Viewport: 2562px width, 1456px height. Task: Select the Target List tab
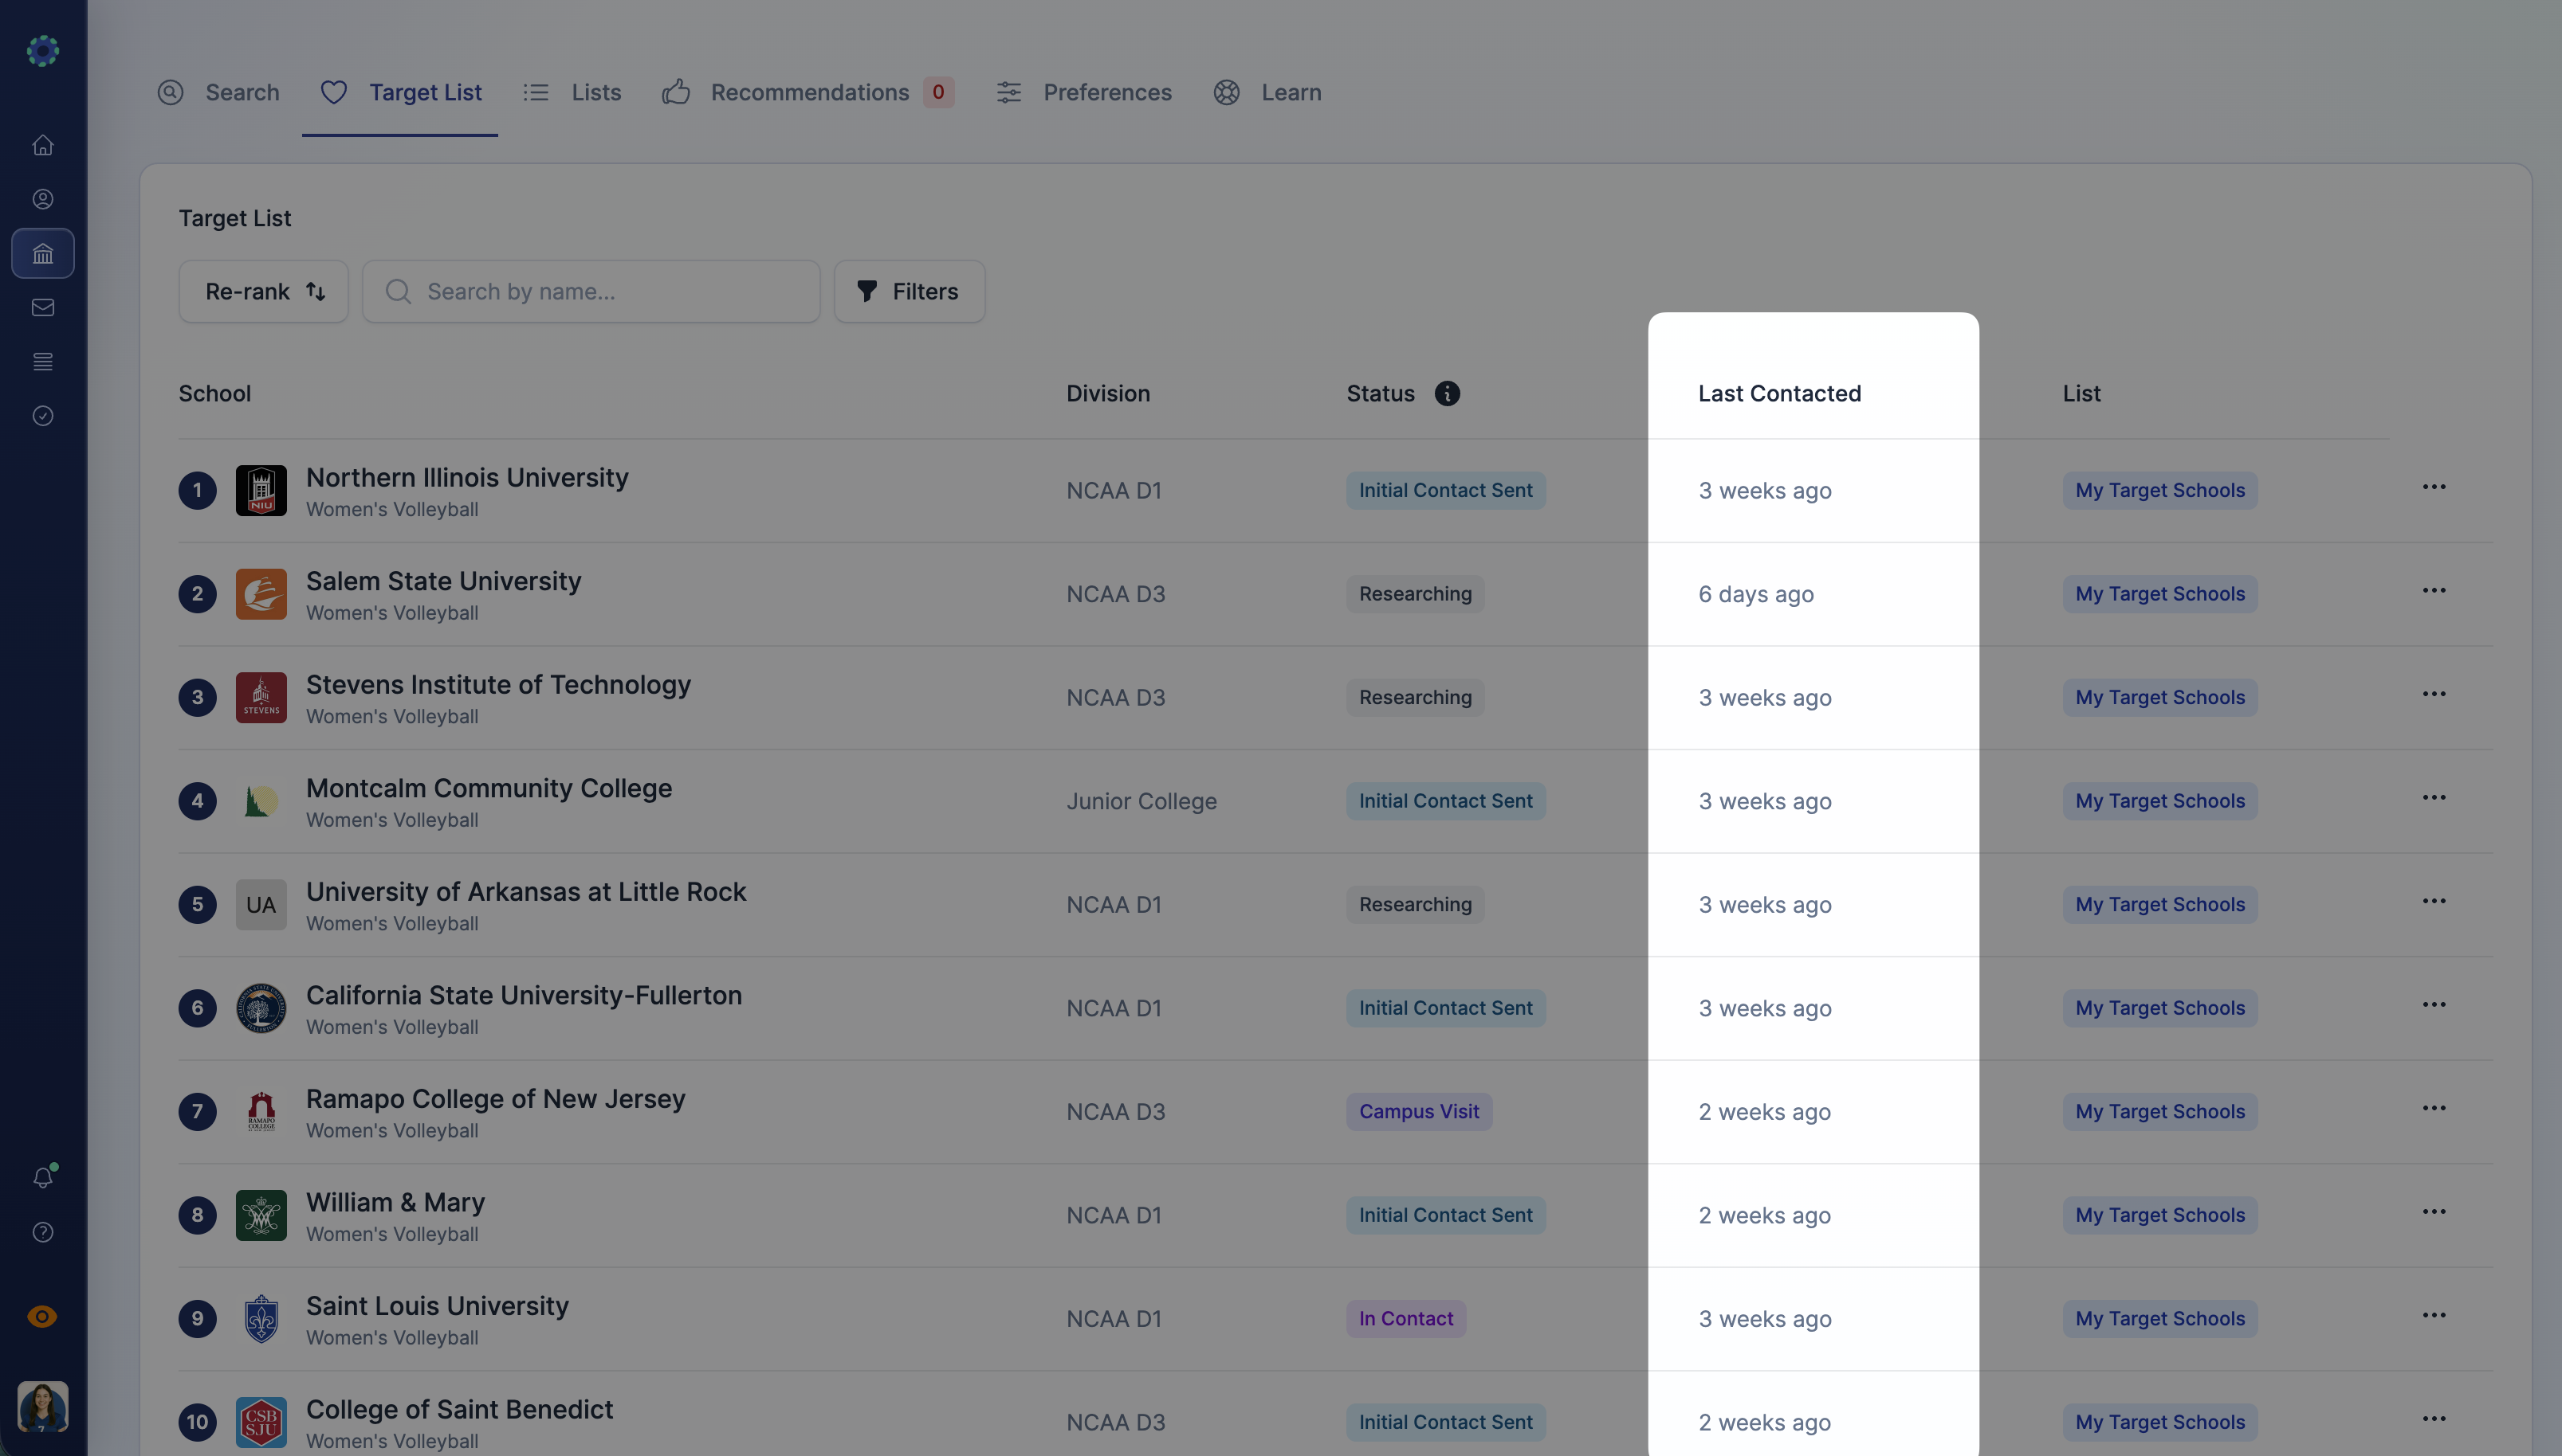pyautogui.click(x=400, y=92)
